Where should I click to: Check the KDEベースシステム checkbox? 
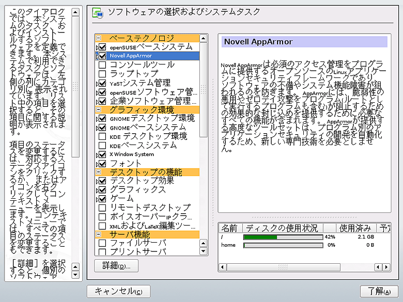pos(102,146)
